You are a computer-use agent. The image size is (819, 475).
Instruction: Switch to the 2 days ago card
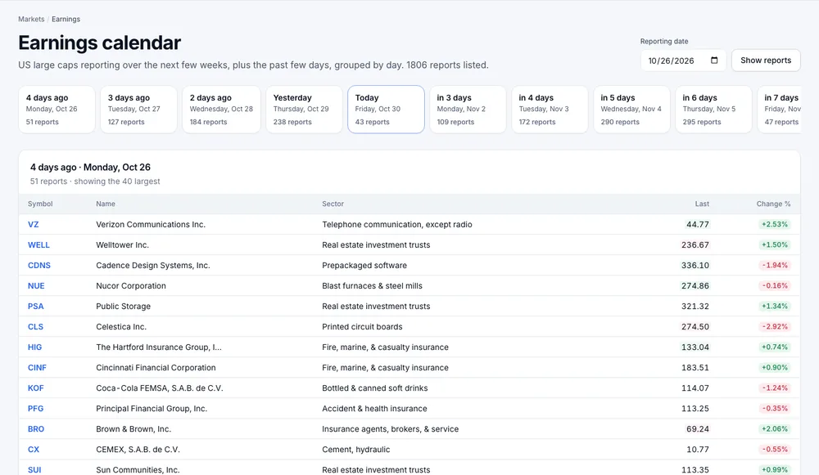pos(221,110)
